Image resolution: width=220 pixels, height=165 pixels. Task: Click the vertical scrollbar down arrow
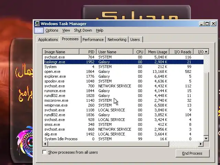point(206,139)
